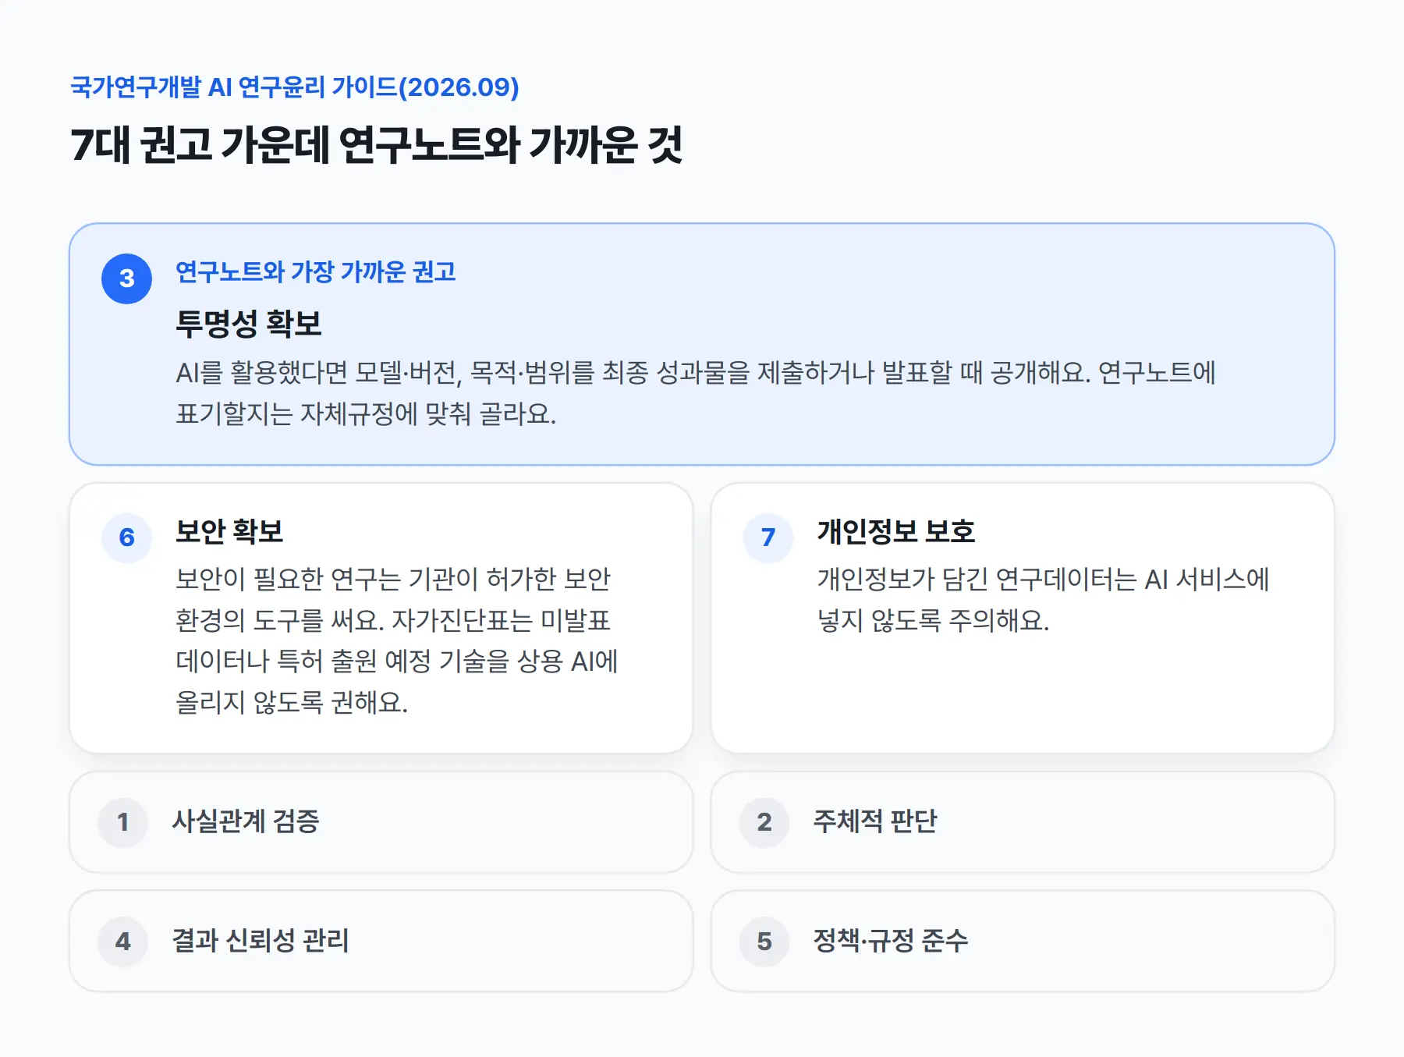The width and height of the screenshot is (1404, 1057).
Task: Click the number 1 badge beside 사실관계 검증
Action: tap(122, 822)
